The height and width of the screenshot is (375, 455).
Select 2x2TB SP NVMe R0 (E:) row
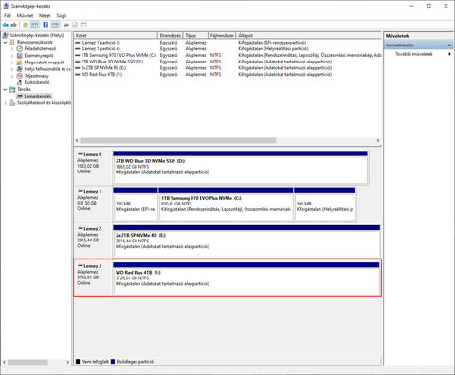(x=227, y=68)
